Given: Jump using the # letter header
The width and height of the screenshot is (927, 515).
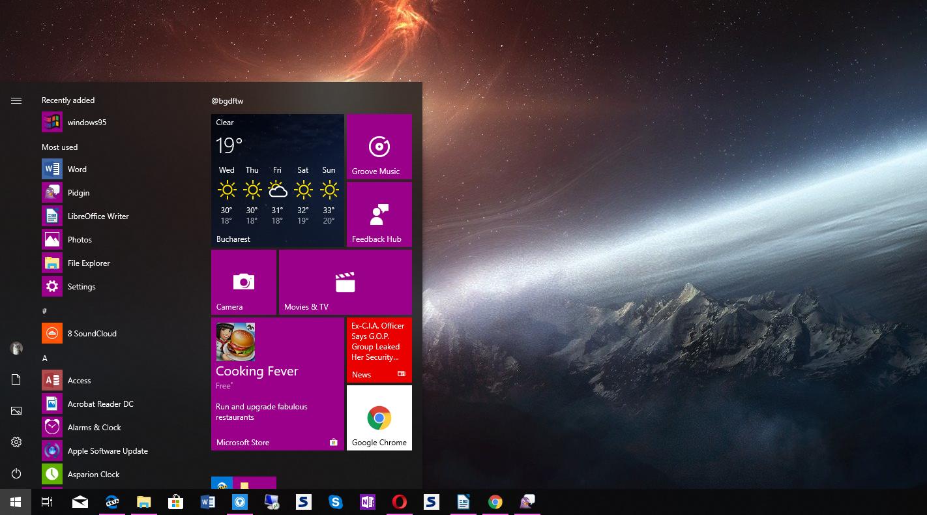Looking at the screenshot, I should click(44, 311).
